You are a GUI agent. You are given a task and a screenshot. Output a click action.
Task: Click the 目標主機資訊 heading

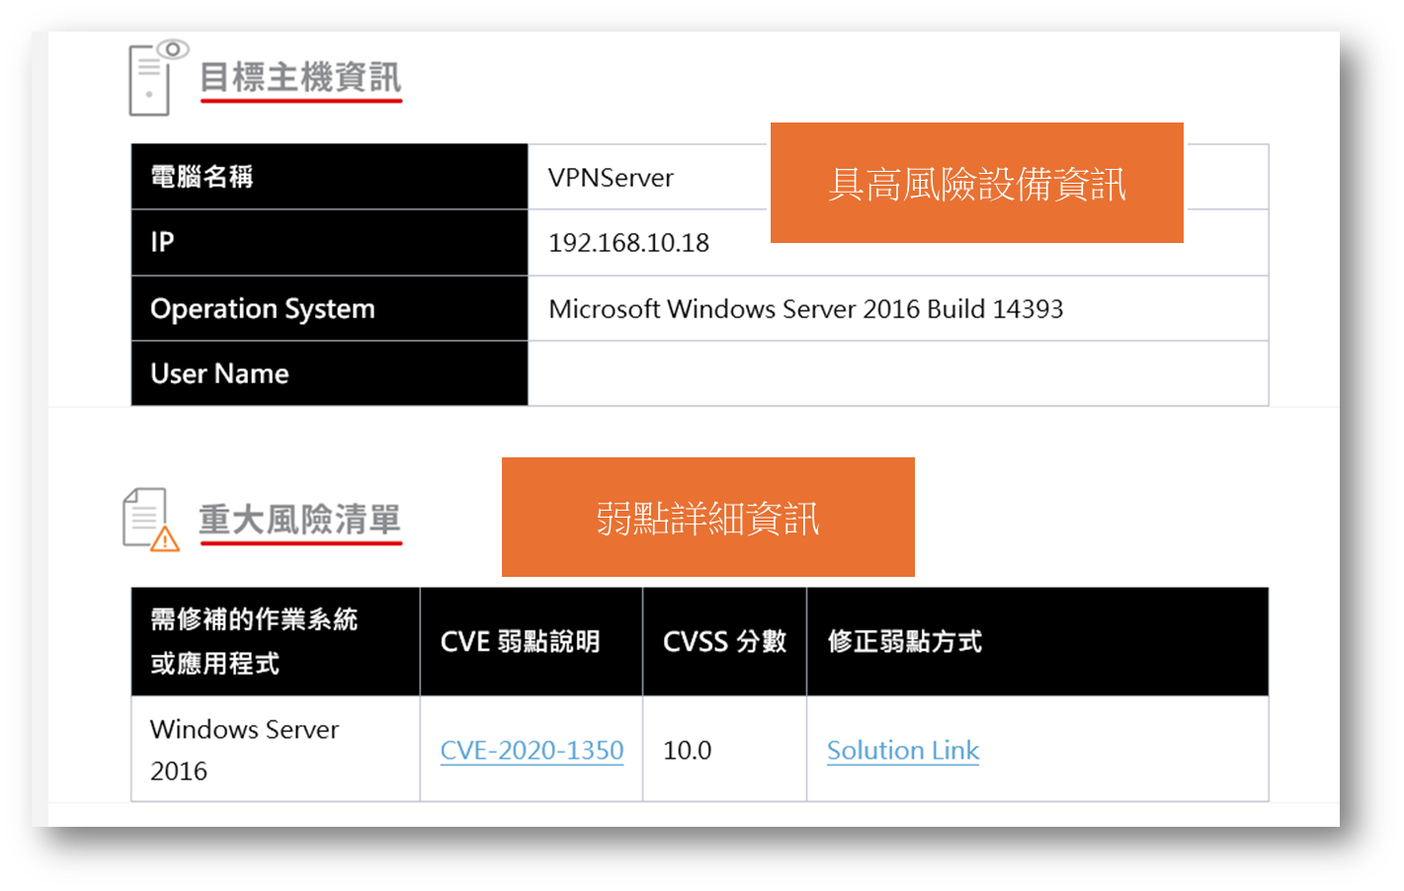(x=300, y=77)
